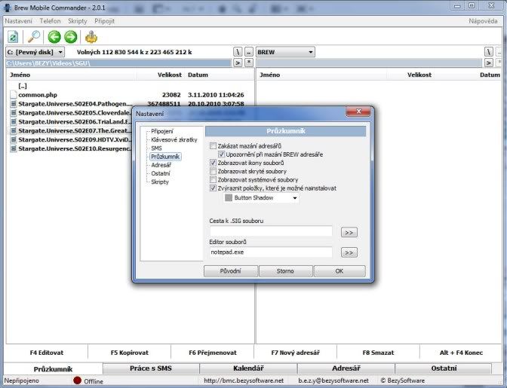Click the left panel root backslash button
The image size is (507, 388).
238,52
